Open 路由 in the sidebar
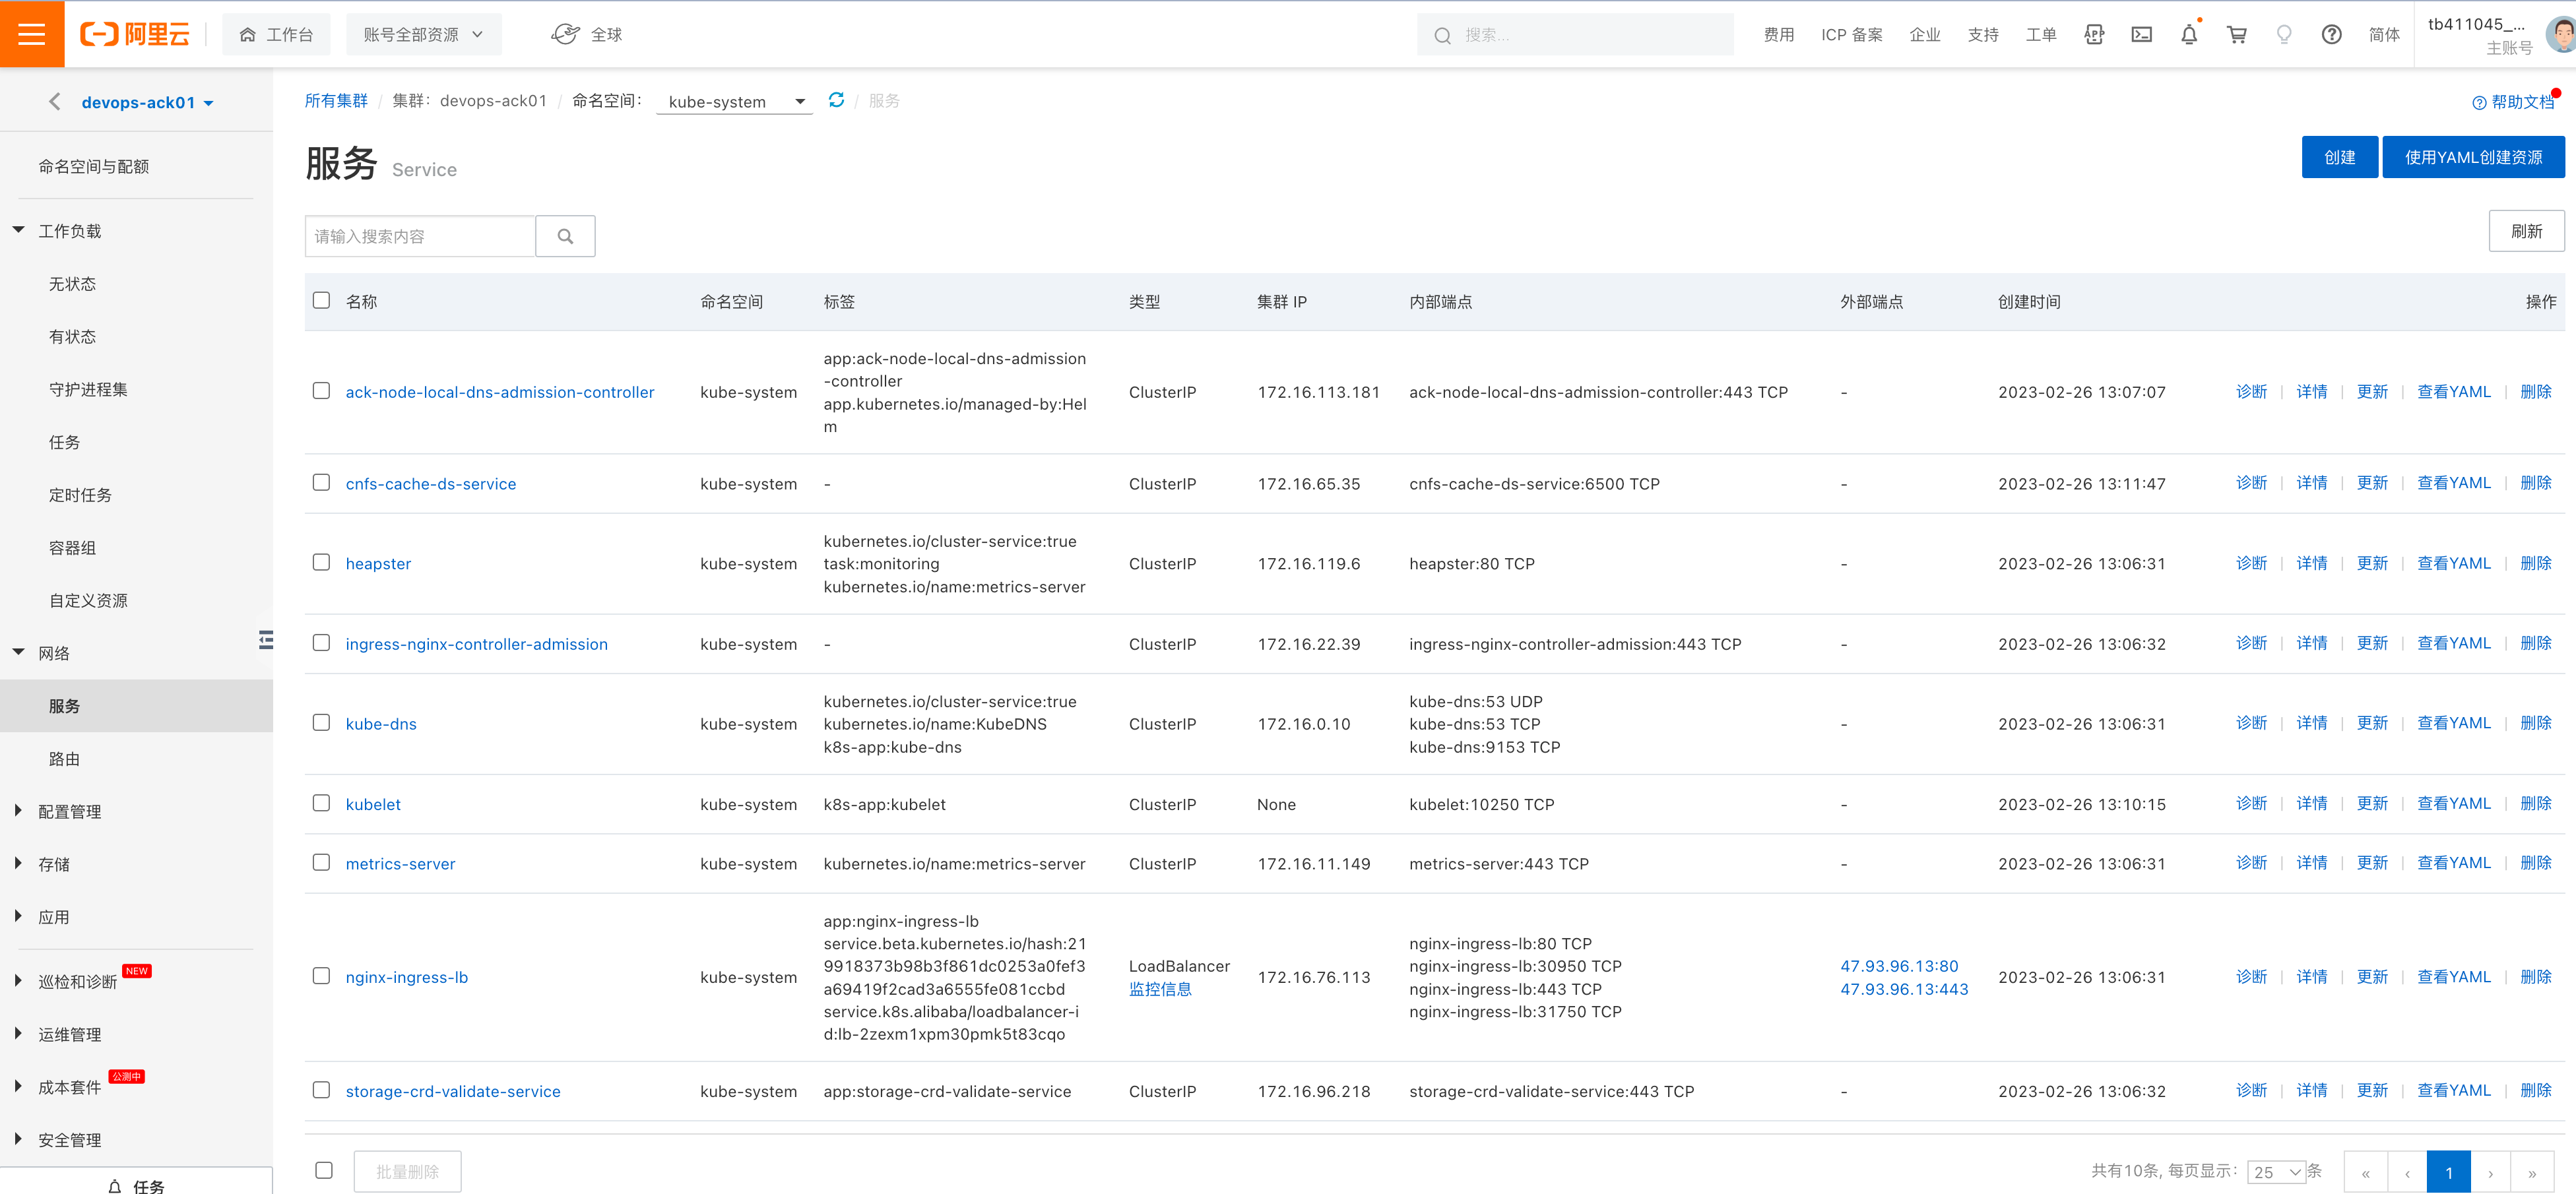2576x1194 pixels. (x=64, y=759)
